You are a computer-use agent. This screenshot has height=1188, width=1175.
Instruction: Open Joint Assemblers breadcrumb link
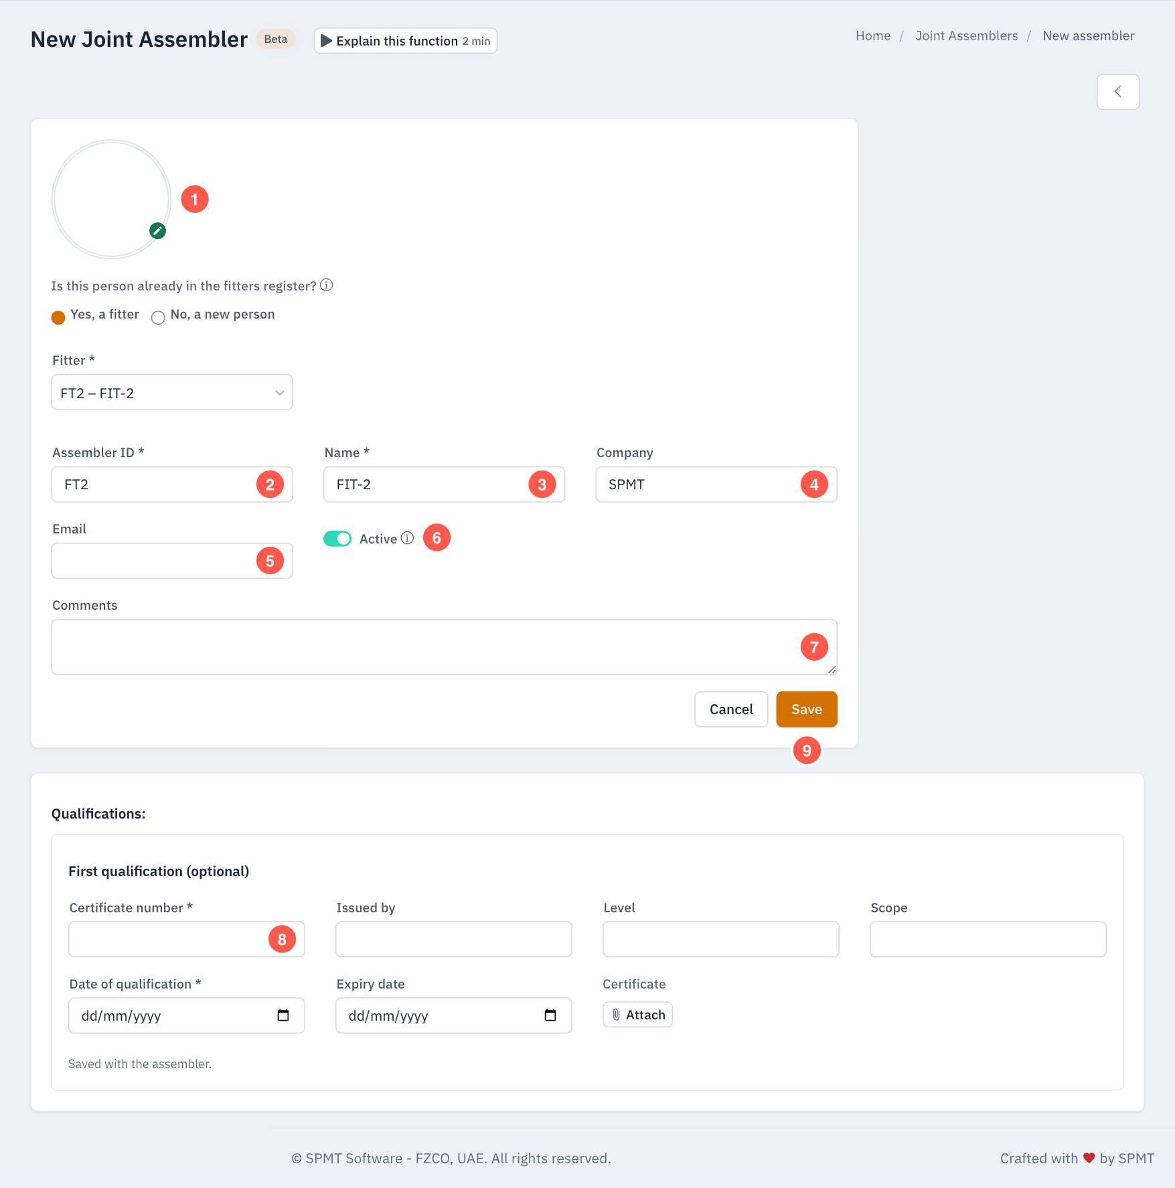(966, 36)
